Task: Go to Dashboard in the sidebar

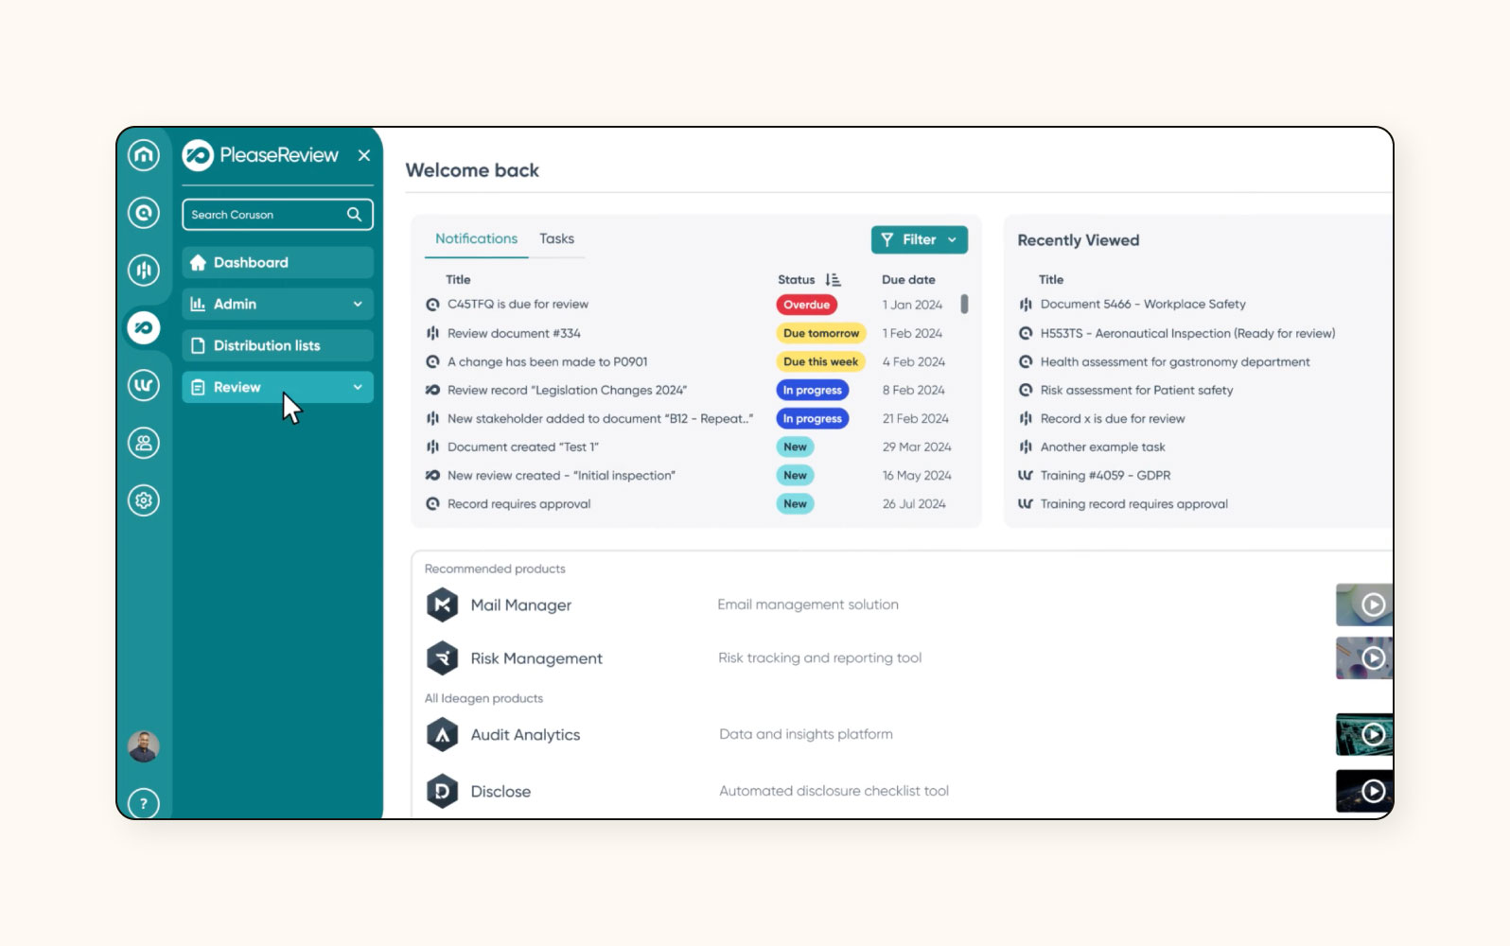Action: tap(277, 262)
